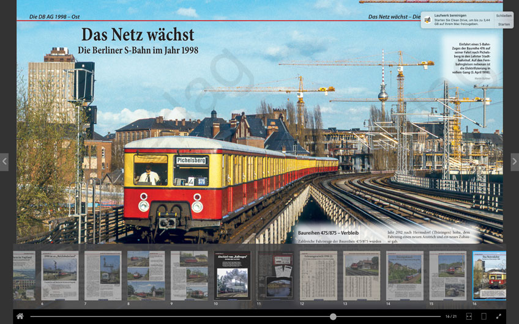Toggle fullscreen mode with arrows icon
This screenshot has width=519, height=324.
(x=499, y=317)
